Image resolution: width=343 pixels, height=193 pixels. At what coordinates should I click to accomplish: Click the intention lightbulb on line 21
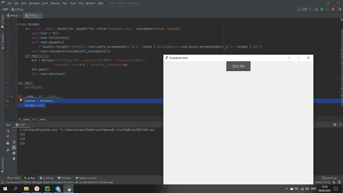[x=21, y=101]
